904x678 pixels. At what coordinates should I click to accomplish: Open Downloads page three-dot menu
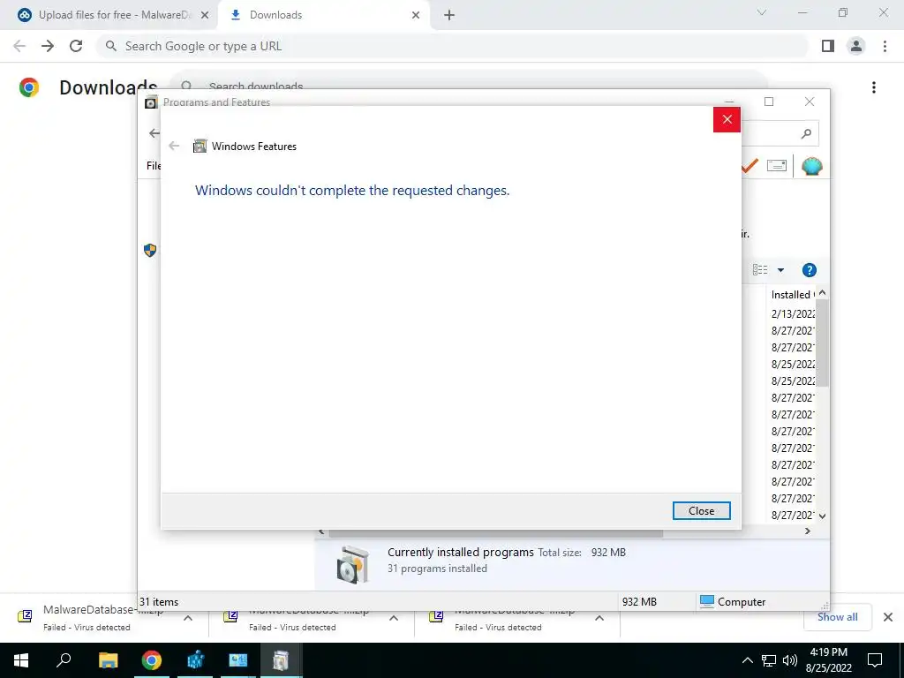click(x=874, y=87)
